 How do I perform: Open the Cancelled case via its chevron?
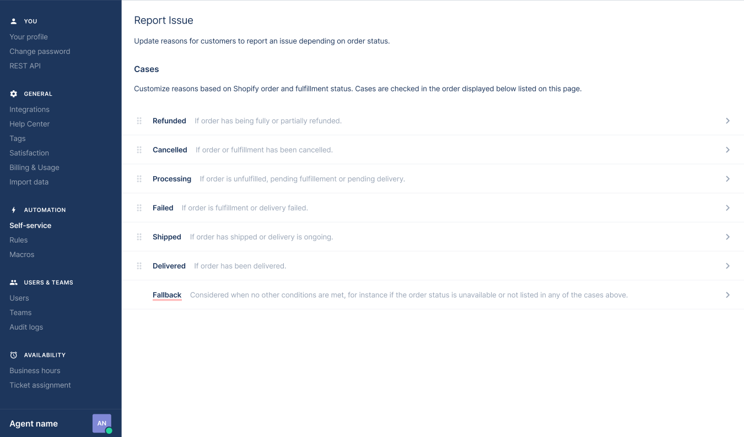(x=727, y=150)
